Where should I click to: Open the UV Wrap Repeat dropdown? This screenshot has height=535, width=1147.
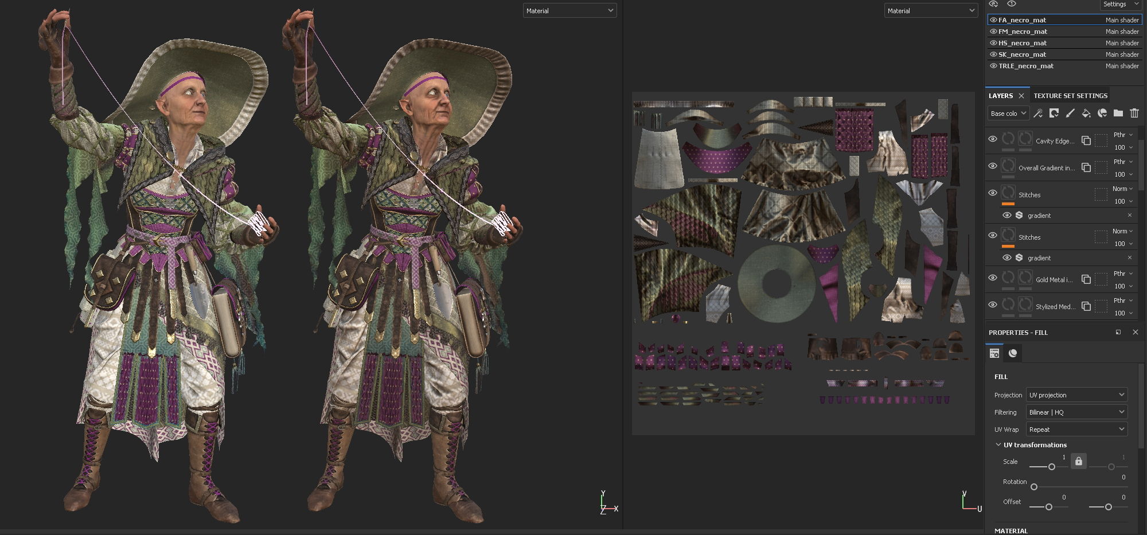point(1076,429)
